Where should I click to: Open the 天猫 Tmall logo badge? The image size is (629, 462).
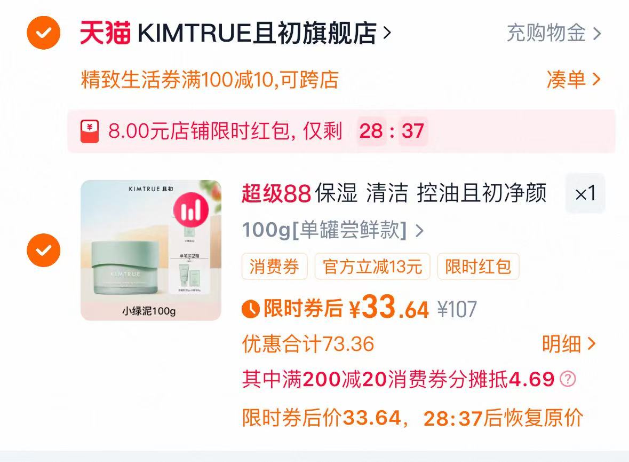105,33
